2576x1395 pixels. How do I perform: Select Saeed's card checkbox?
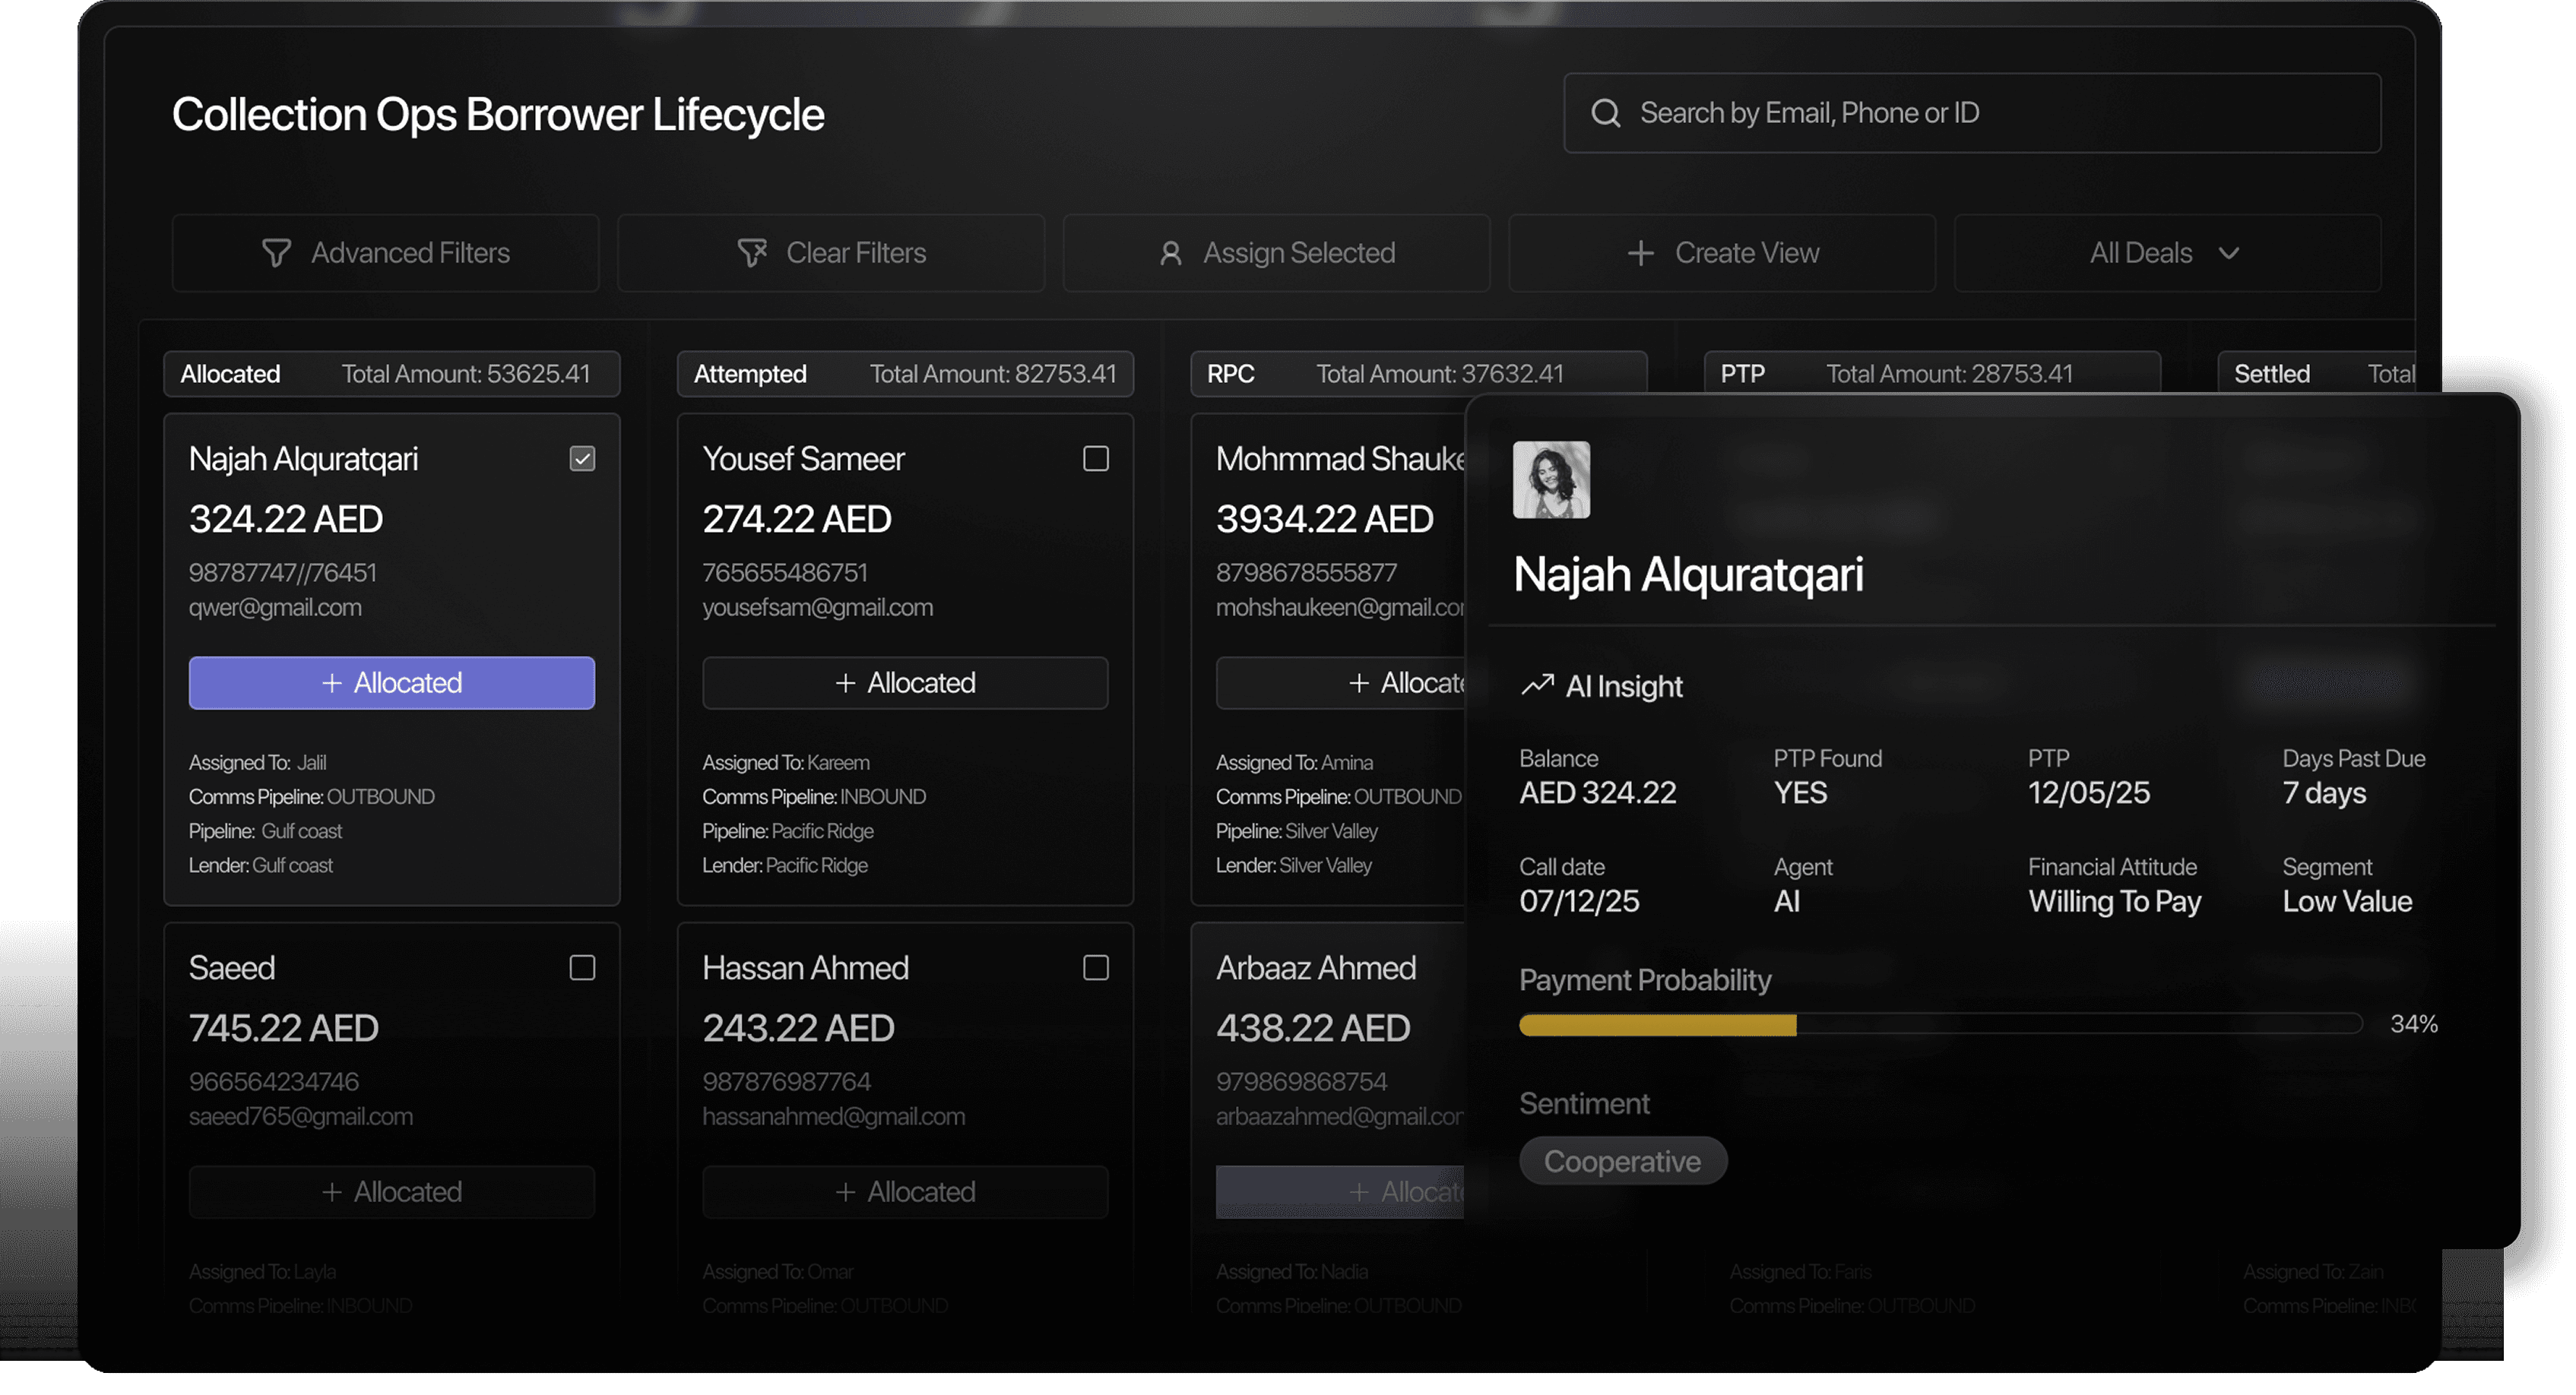click(x=582, y=967)
